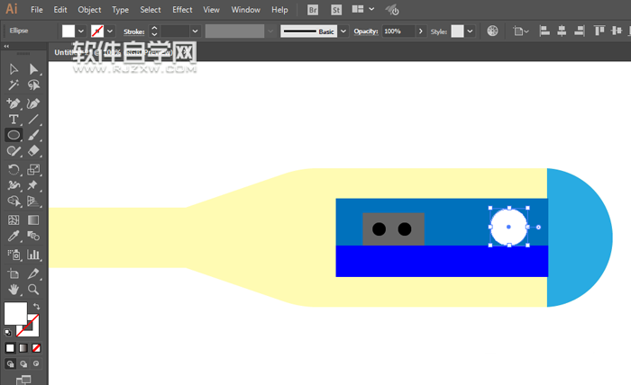Activate the Blend tool
The height and width of the screenshot is (385, 631).
(x=34, y=236)
